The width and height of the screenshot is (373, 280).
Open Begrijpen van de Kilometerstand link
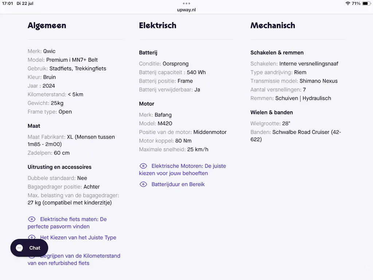tap(74, 259)
